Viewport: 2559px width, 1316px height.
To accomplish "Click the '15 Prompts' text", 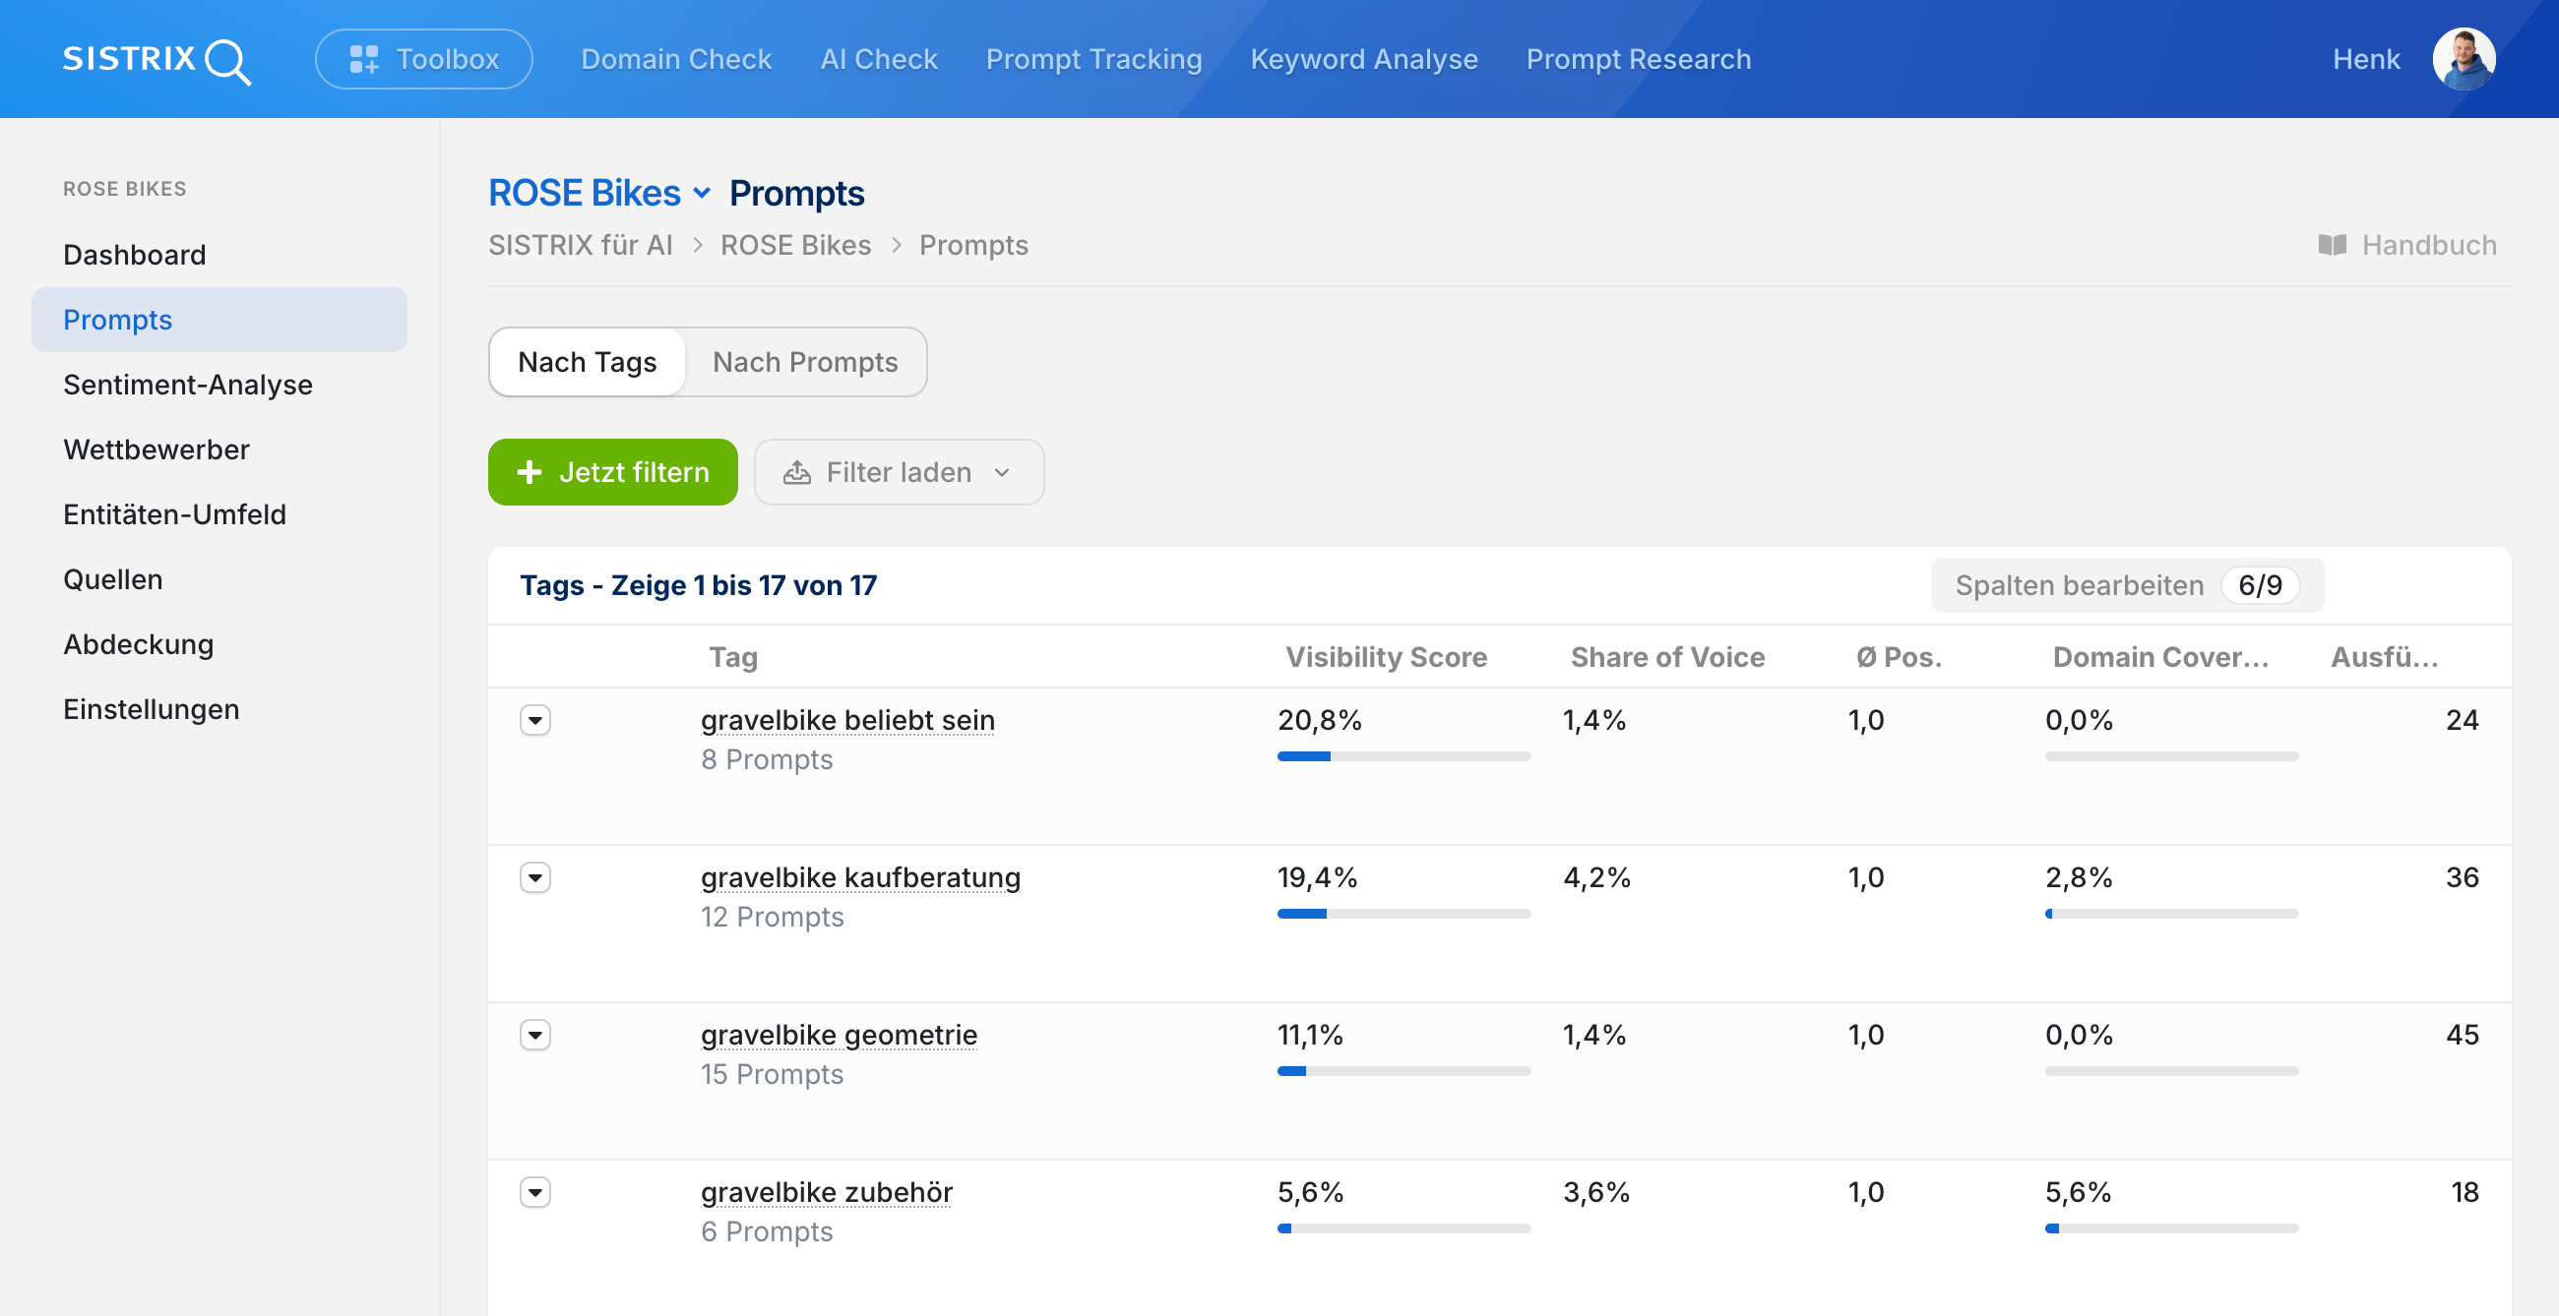I will 772,1074.
